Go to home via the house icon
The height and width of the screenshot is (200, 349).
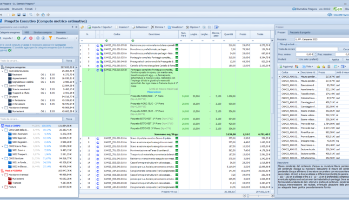point(43,15)
